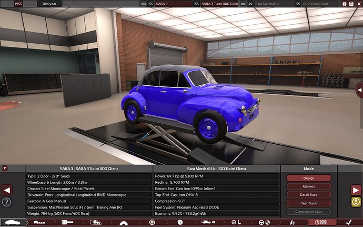Click the red left arrow navigation button

pyautogui.click(x=7, y=190)
